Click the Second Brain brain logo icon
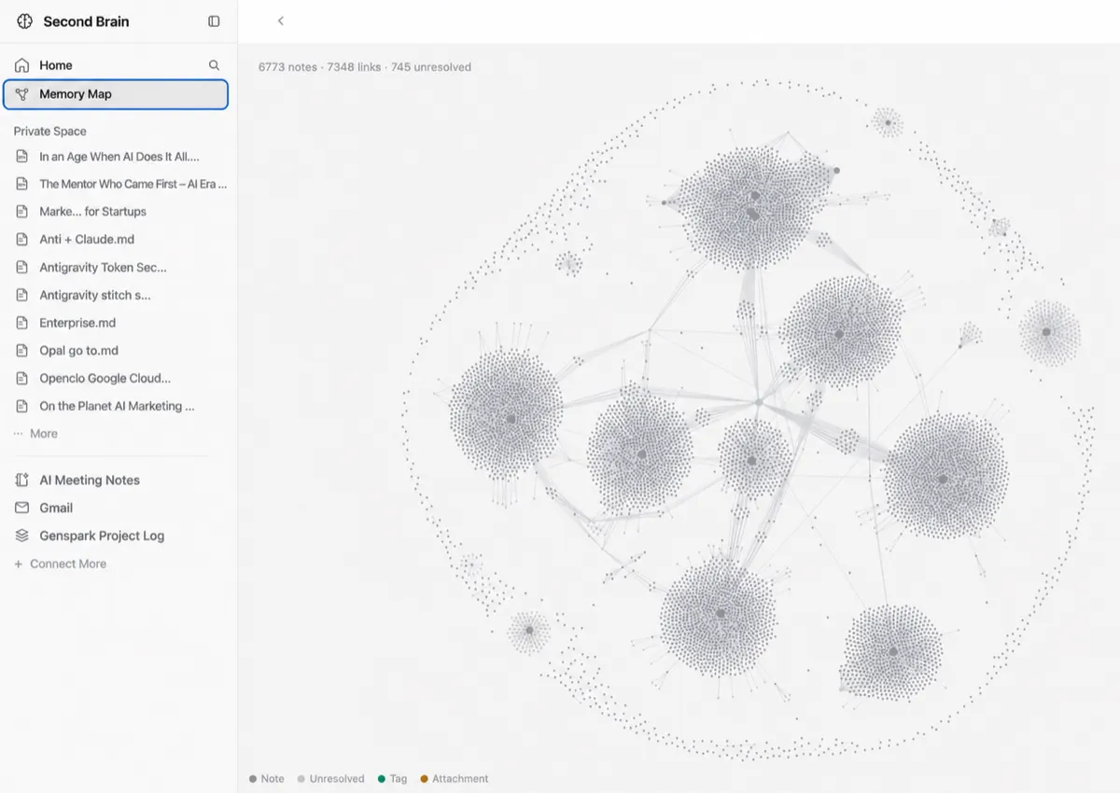The height and width of the screenshot is (793, 1120). click(x=24, y=21)
